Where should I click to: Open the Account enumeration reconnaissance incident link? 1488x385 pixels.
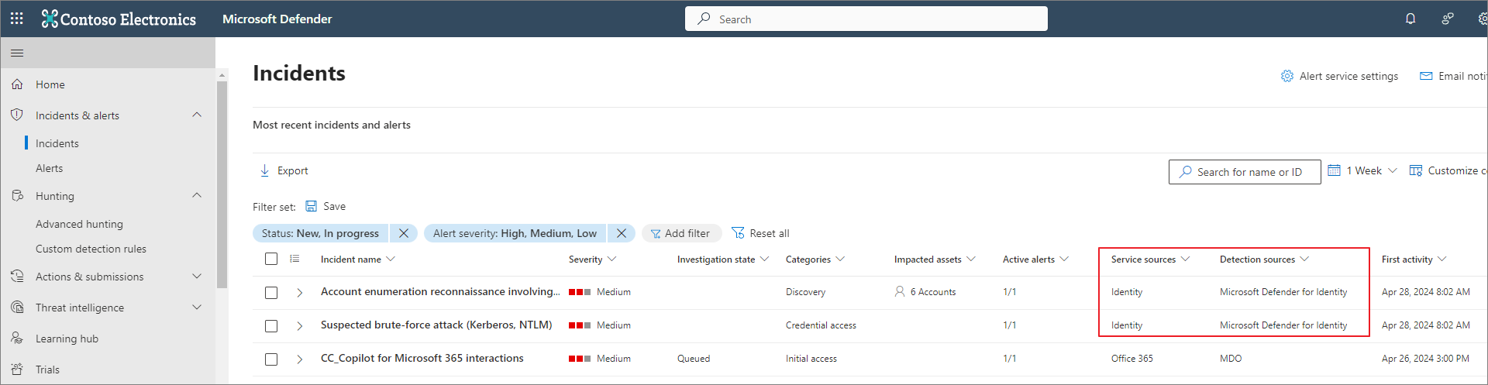[x=440, y=291]
